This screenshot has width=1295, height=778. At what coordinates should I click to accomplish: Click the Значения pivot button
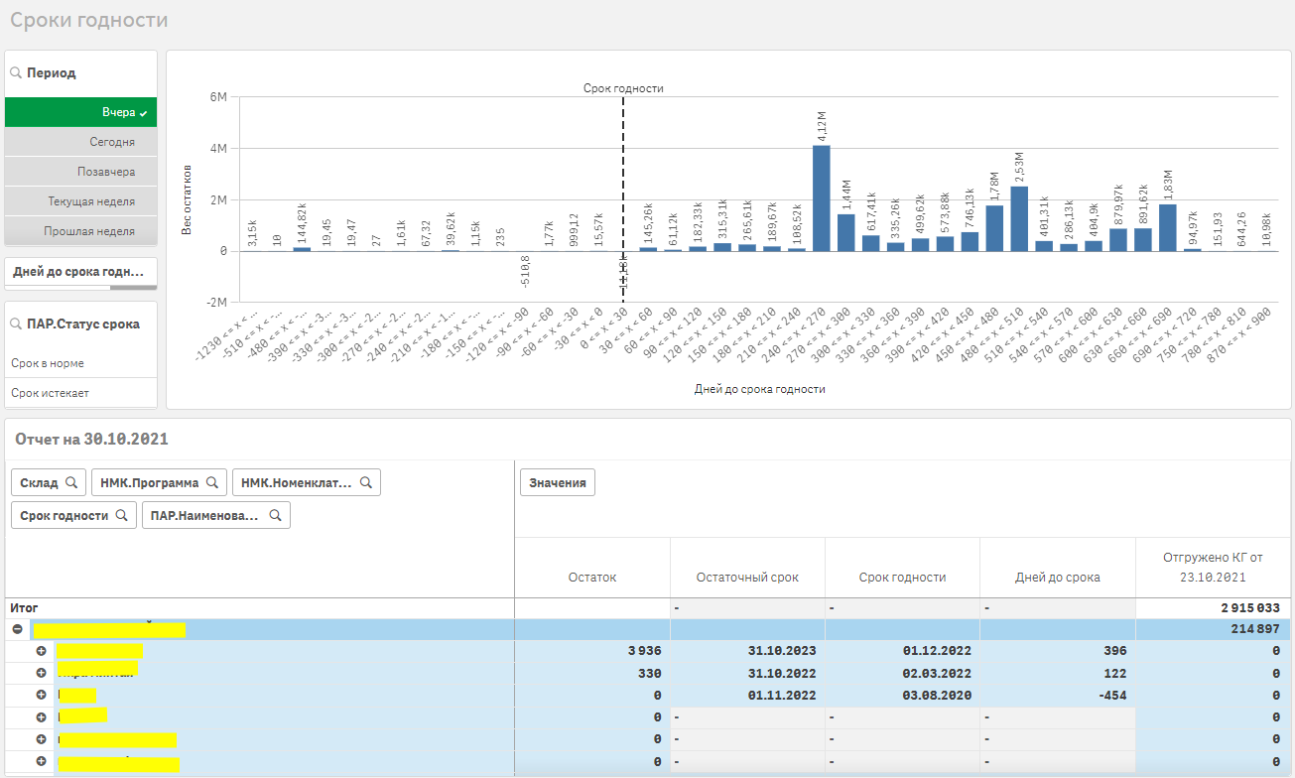click(x=557, y=483)
